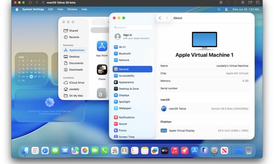The height and width of the screenshot is (164, 274).
Task: Click today's date 25 in calendar widget
Action: [x=31, y=77]
